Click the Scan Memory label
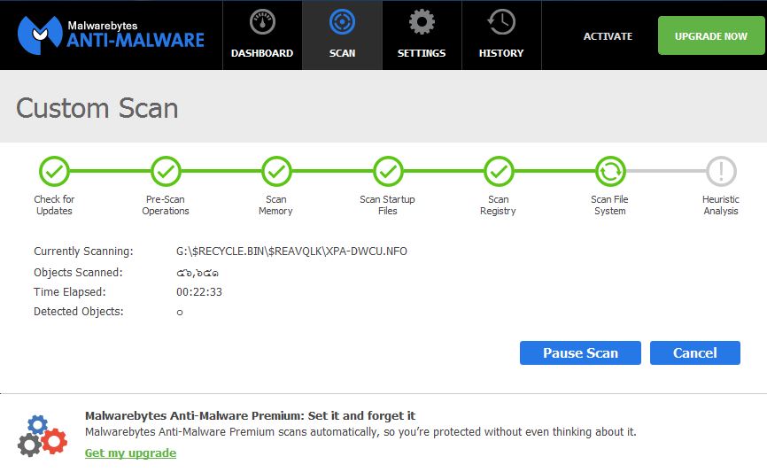Screen dimensions: 767x472 pyautogui.click(x=275, y=205)
